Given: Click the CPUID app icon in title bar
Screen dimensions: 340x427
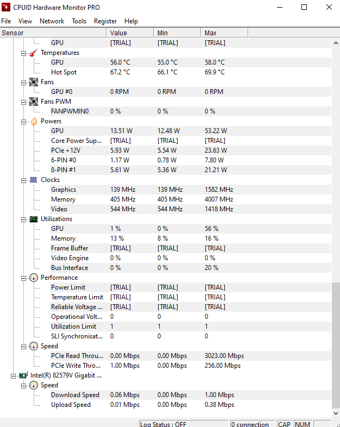Looking at the screenshot, I should (x=6, y=7).
